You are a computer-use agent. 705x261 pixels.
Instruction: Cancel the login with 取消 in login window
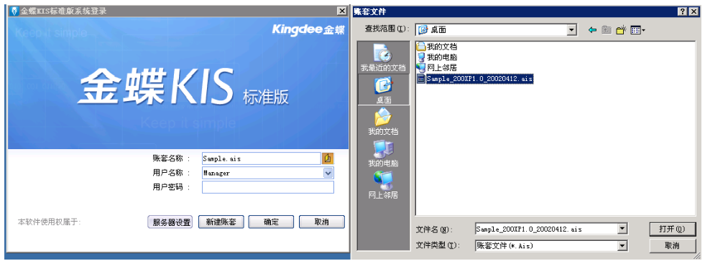321,222
